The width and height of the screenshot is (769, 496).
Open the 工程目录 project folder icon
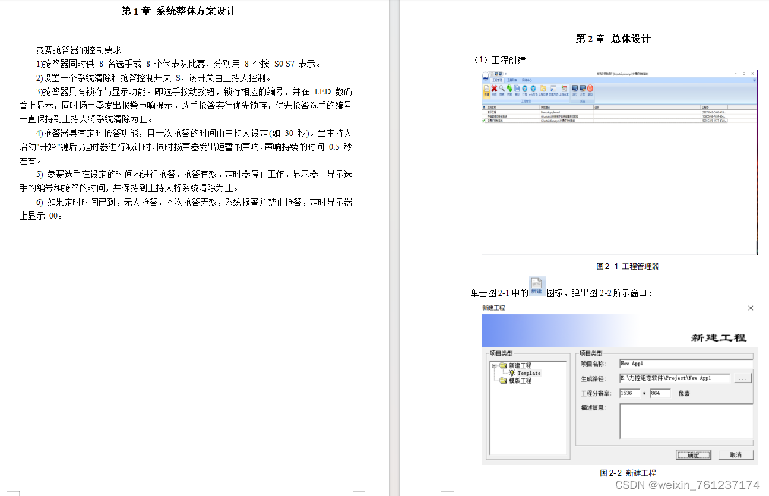(543, 90)
